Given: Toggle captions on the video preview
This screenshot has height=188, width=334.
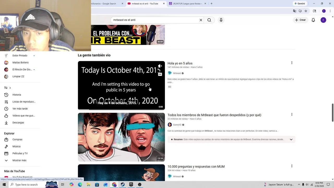Looking at the screenshot, I should coord(160,74).
